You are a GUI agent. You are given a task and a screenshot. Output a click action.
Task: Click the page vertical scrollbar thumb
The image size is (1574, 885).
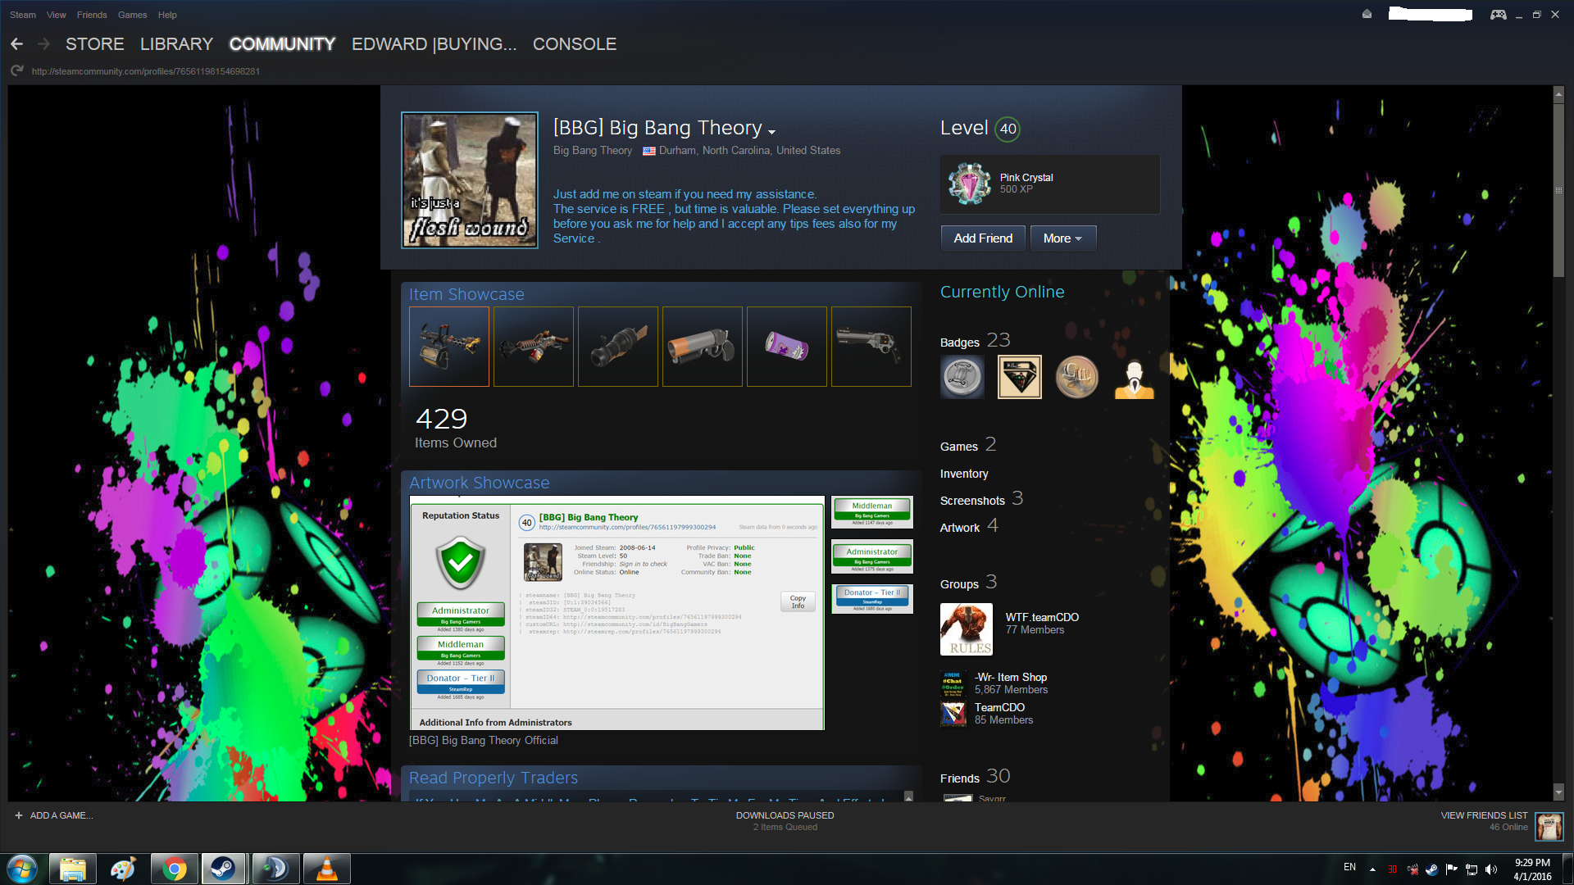tap(1558, 188)
